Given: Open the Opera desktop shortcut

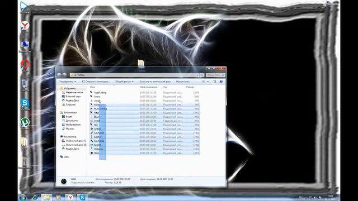Looking at the screenshot, I should [25, 65].
